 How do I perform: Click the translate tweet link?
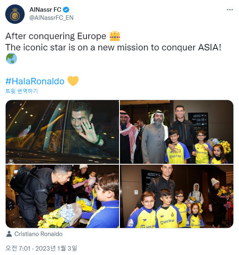[22, 91]
